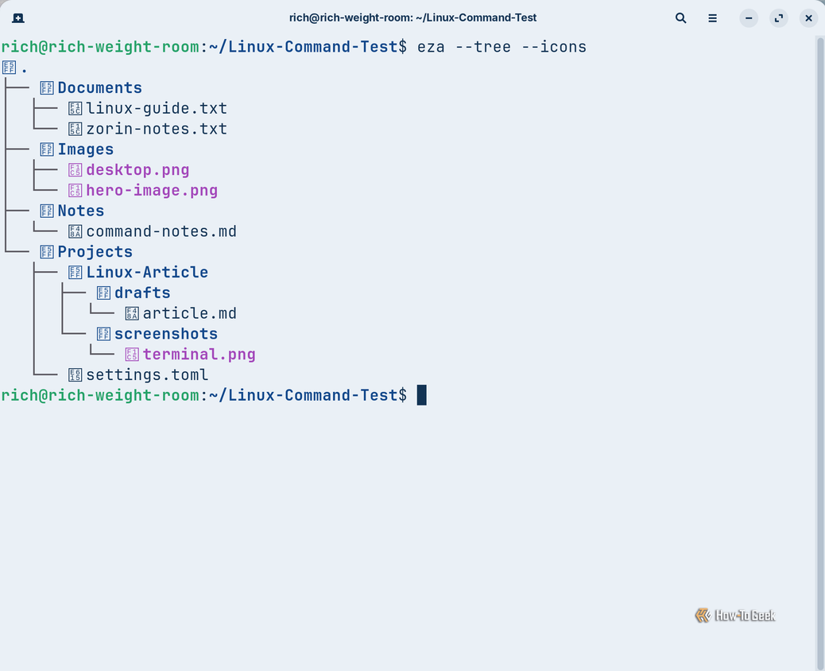This screenshot has width=825, height=671.
Task: Select the Projects directory name
Action: tap(95, 252)
